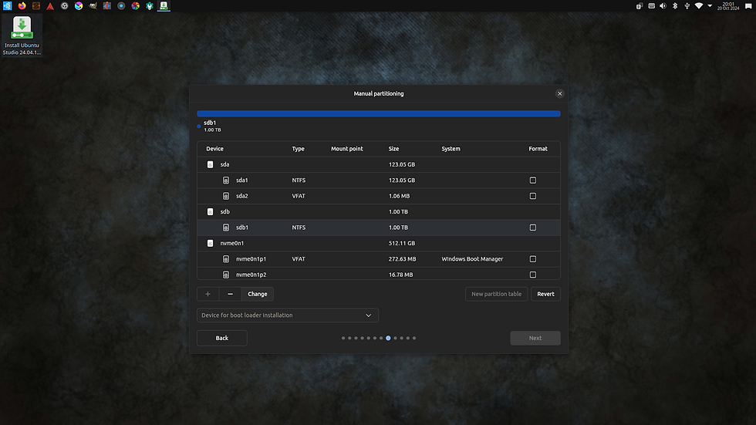Screen dimensions: 756x425
Task: Launch the colorful aperture wheel app
Action: coord(136,5)
